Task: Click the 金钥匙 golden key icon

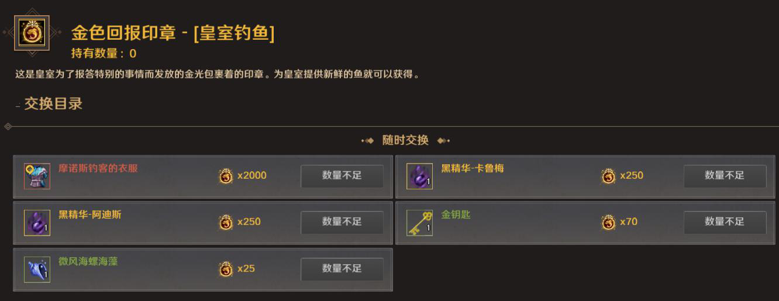Action: coord(419,223)
